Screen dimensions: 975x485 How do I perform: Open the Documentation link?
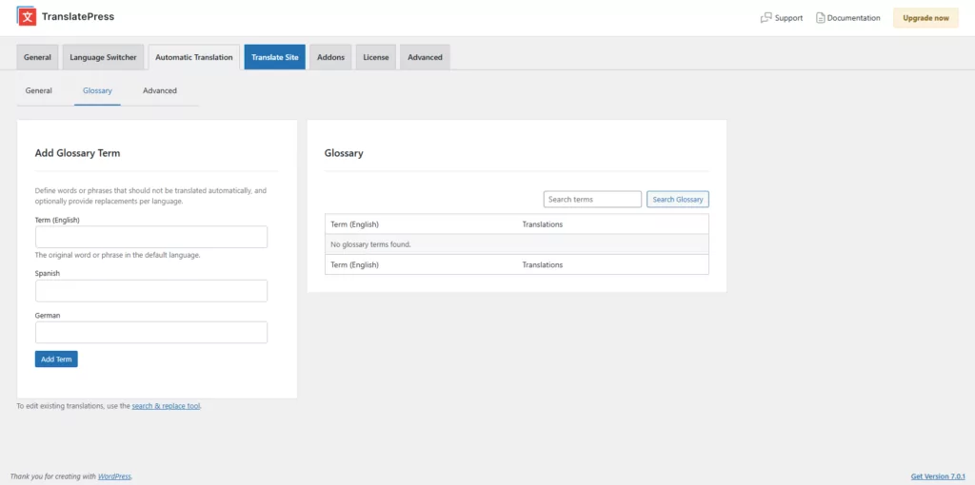click(853, 18)
